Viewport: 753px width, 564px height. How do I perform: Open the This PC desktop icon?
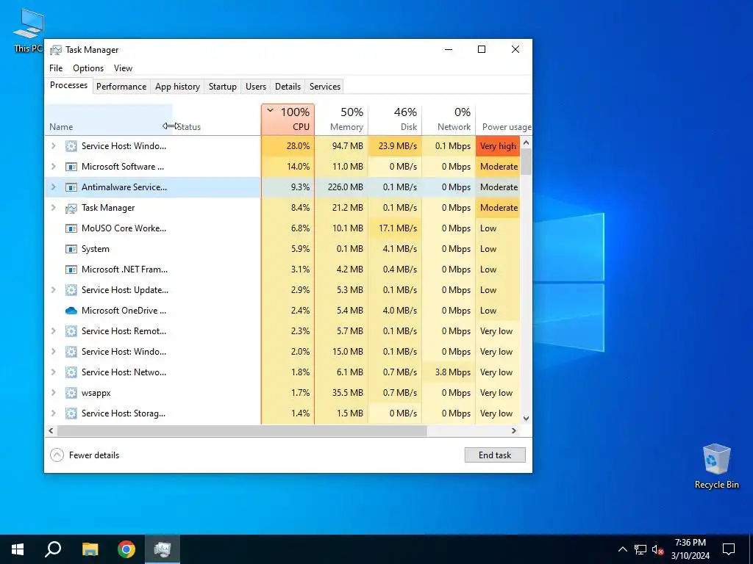click(29, 31)
